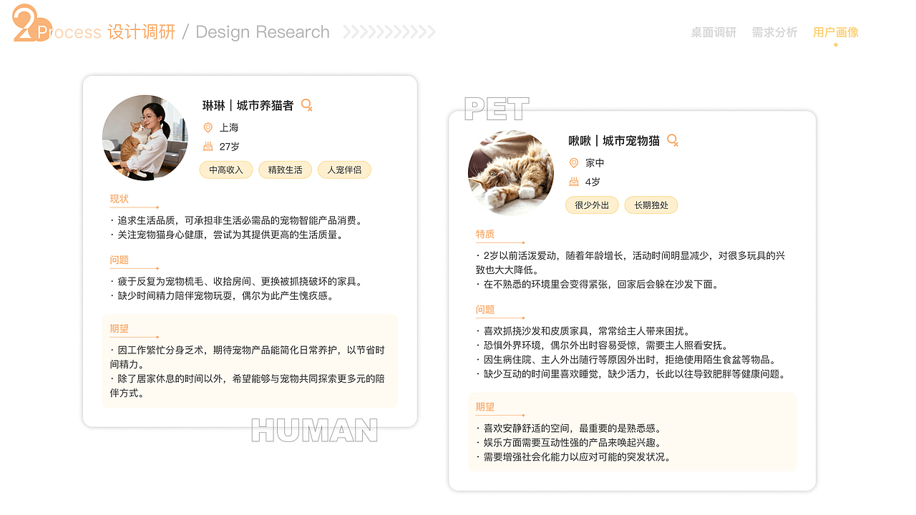Click the 设计调研 title text
The width and height of the screenshot is (916, 515).
tap(142, 32)
